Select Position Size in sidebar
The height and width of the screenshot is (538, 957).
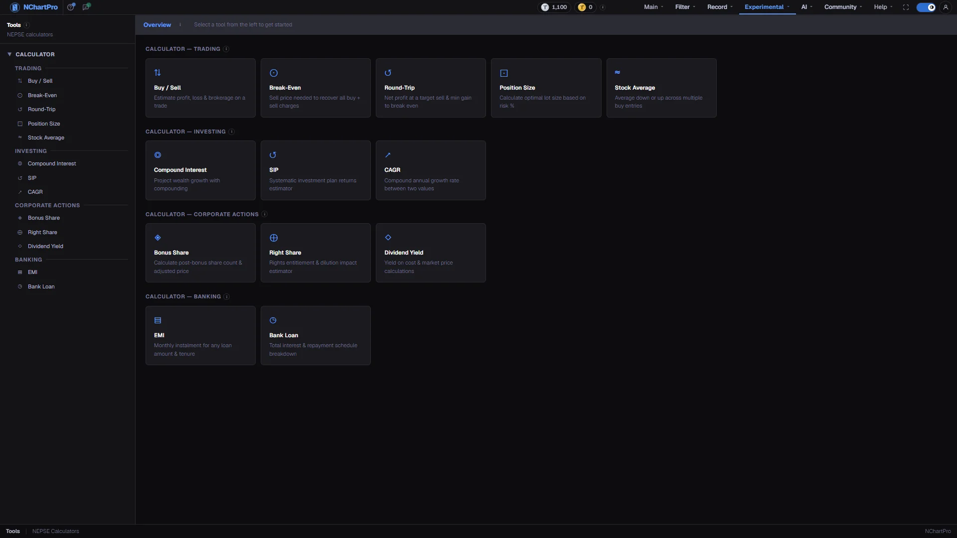click(x=67, y=124)
